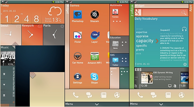The image size is (194, 107).
Task: Open the Flickr app
Action: pyautogui.click(x=78, y=36)
